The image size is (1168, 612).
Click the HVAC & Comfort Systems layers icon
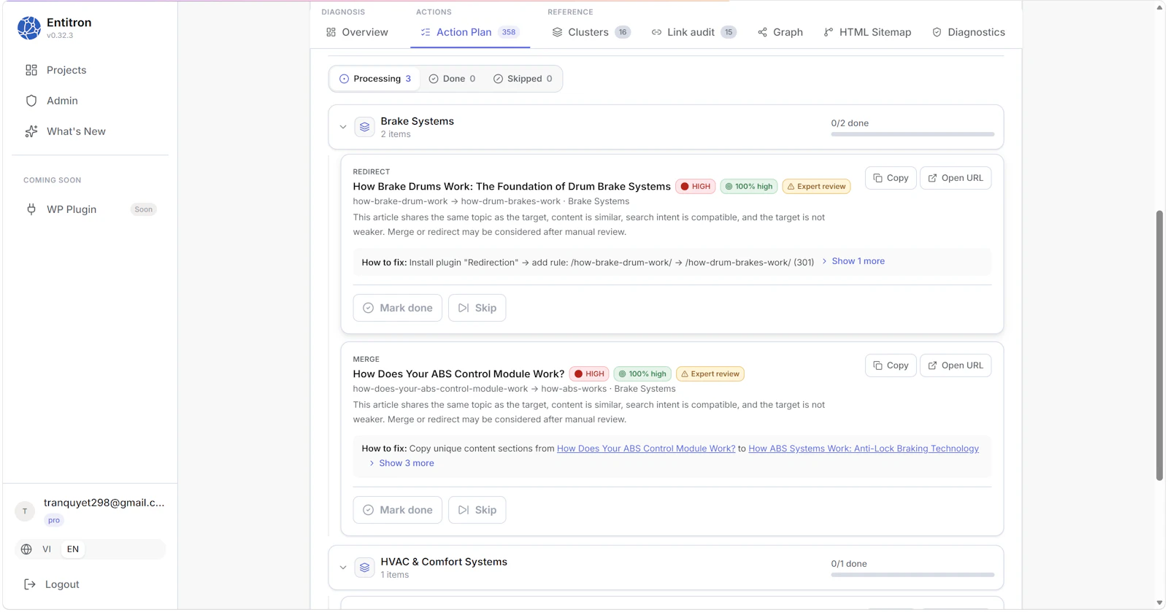point(364,568)
